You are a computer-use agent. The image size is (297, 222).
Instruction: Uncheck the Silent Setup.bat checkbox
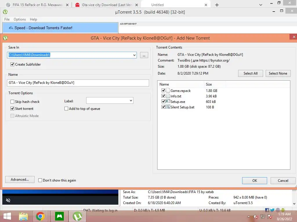point(163,107)
